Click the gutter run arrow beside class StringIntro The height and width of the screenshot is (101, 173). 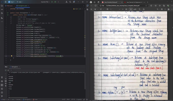pos(8,13)
